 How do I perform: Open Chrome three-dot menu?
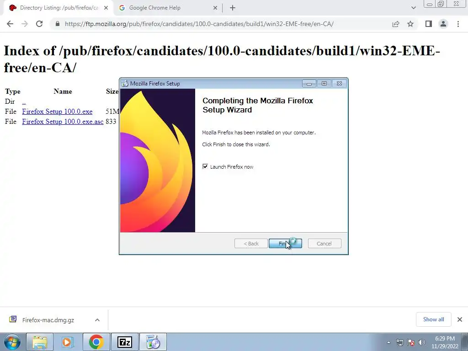tap(458, 24)
